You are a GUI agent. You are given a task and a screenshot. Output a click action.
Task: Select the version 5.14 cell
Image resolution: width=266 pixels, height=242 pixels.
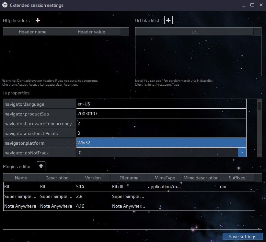point(93,187)
